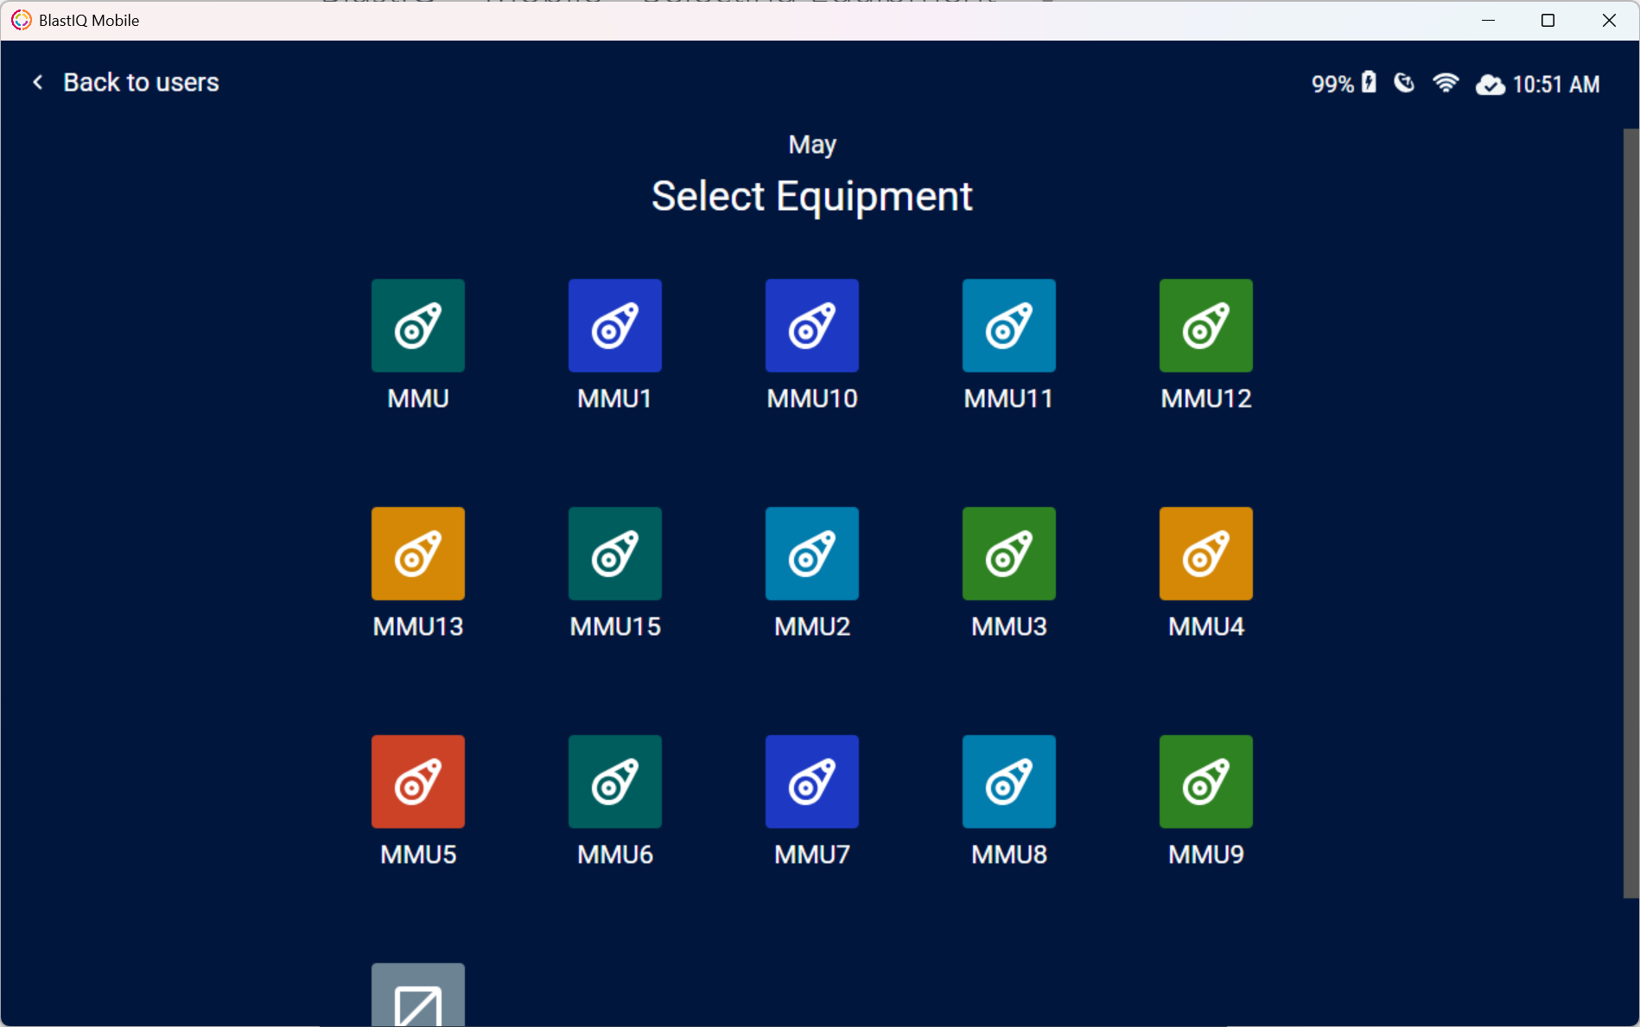The height and width of the screenshot is (1027, 1640).
Task: Click the May user name label
Action: click(x=812, y=144)
